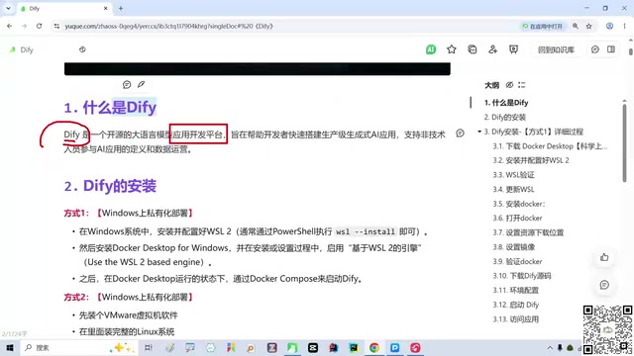The height and width of the screenshot is (356, 634).
Task: Open Chrome from the taskbar
Action: [374, 347]
